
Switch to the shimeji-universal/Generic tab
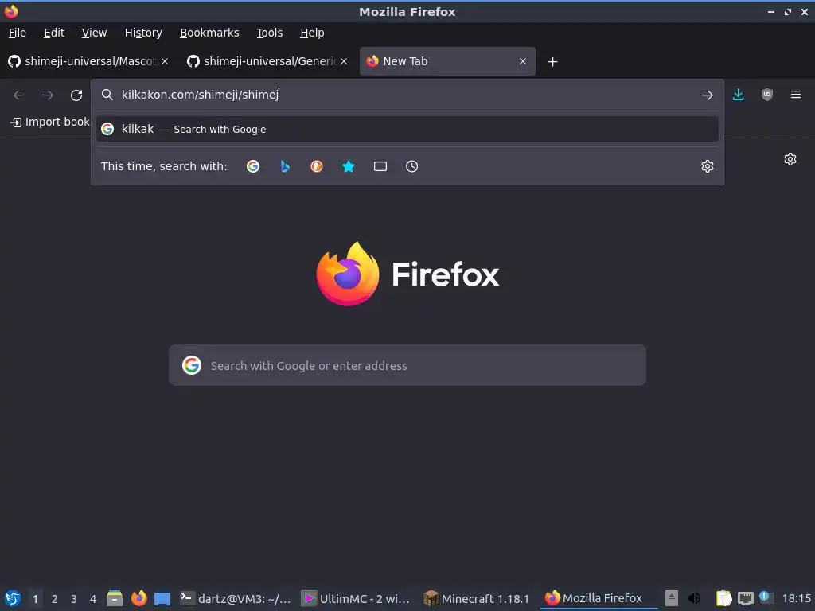267,61
